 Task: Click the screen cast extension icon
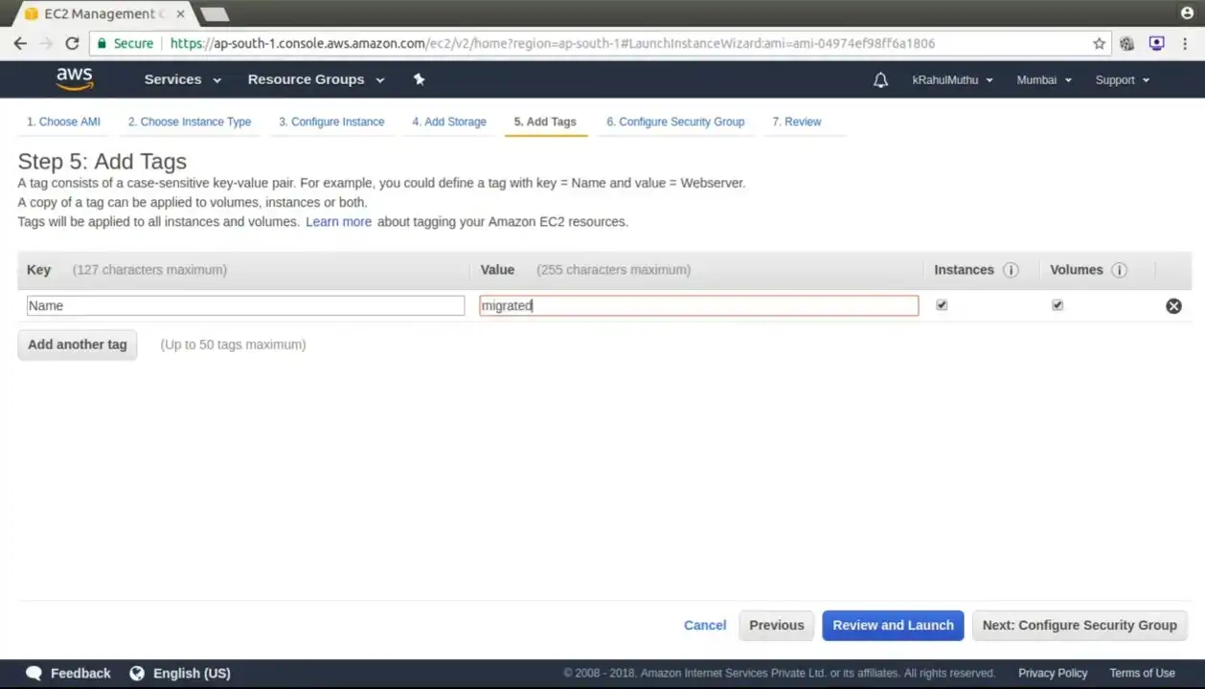pos(1157,43)
